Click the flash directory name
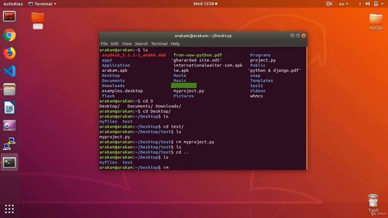Viewport: 388px width, 218px height. (x=108, y=96)
